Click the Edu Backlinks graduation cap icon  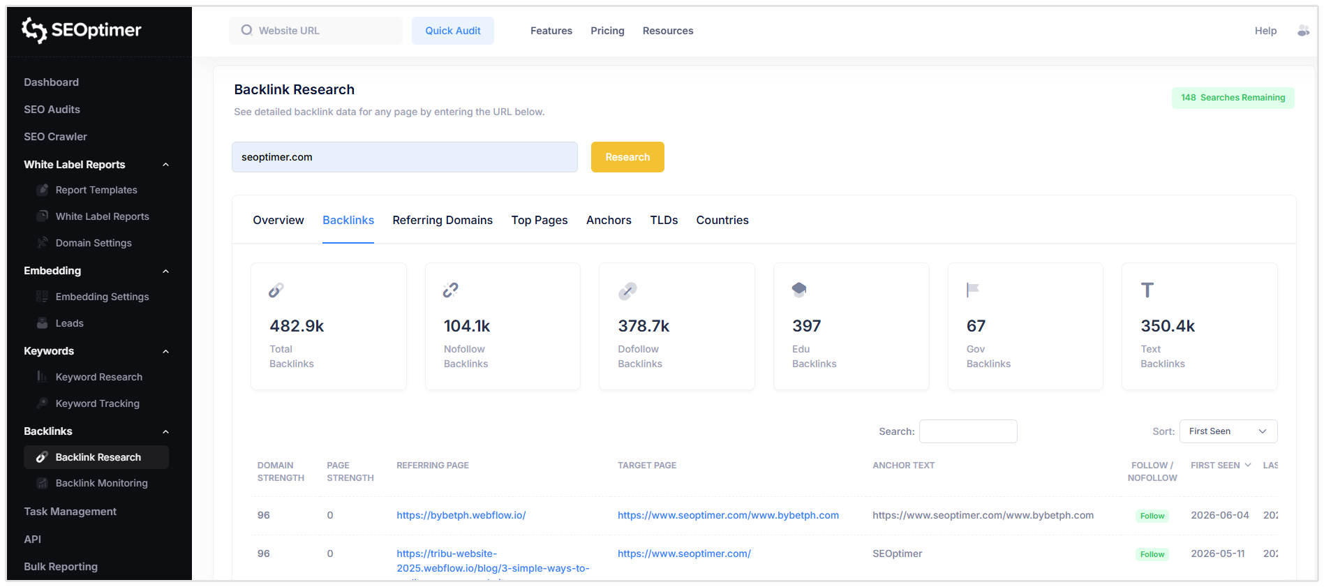[799, 289]
